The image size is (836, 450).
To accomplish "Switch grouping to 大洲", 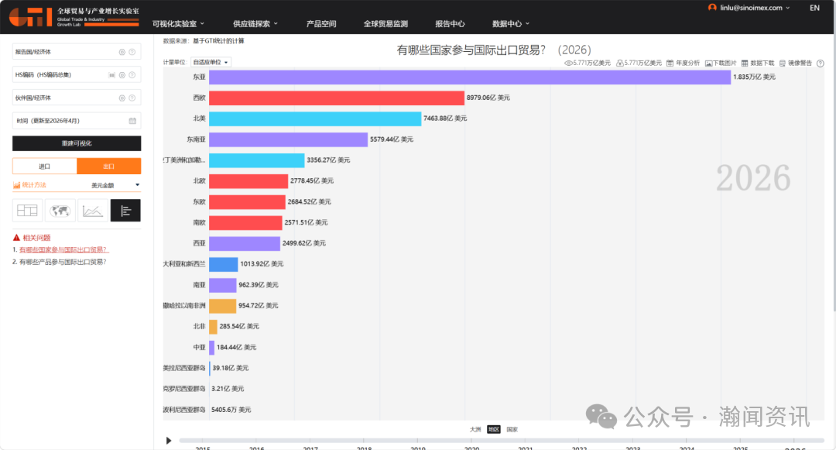I will 475,429.
